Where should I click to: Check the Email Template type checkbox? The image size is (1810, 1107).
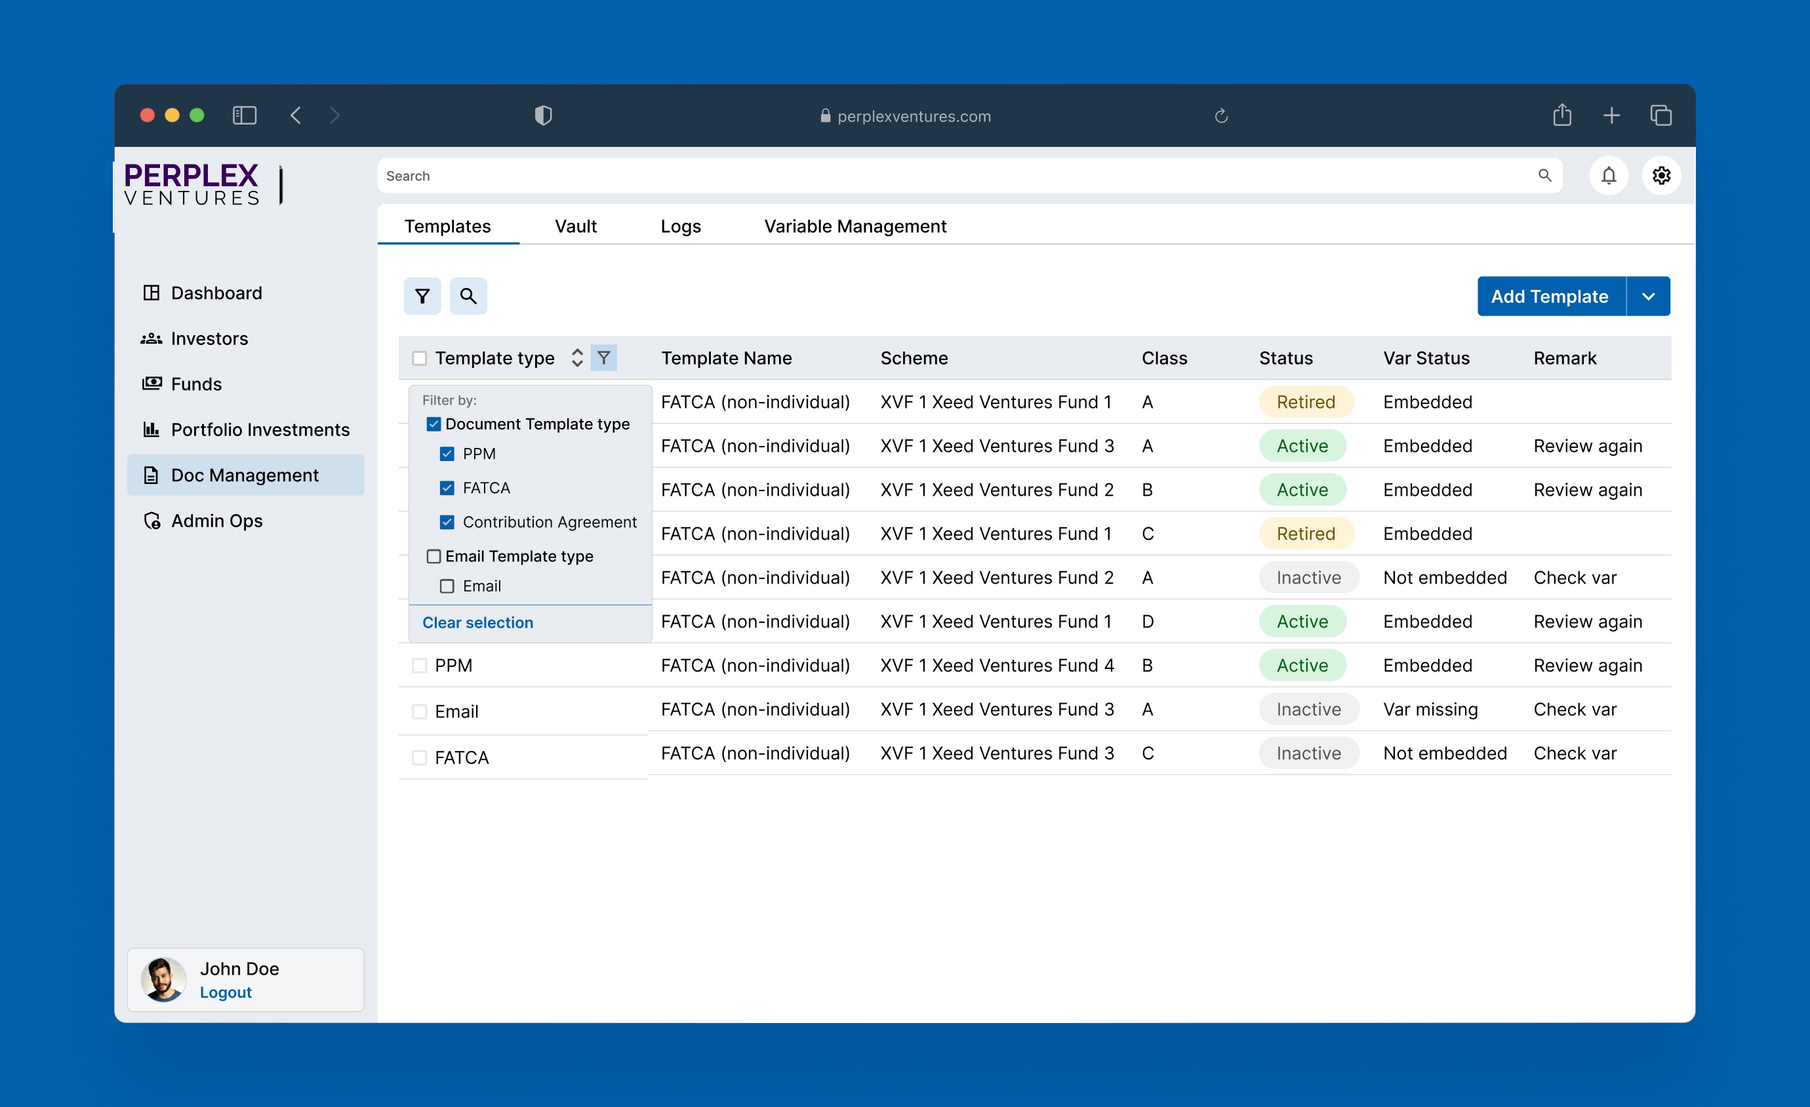tap(433, 556)
